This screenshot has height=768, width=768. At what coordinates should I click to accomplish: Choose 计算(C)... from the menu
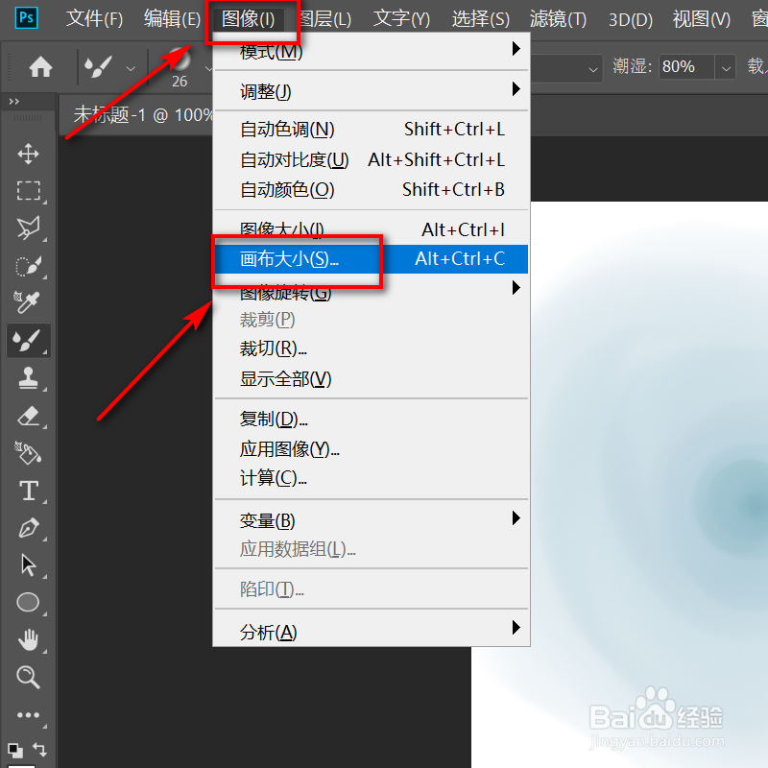pos(372,477)
